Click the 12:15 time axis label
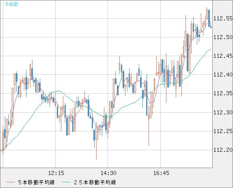Screen dimensions: 233x188 coord(56,173)
